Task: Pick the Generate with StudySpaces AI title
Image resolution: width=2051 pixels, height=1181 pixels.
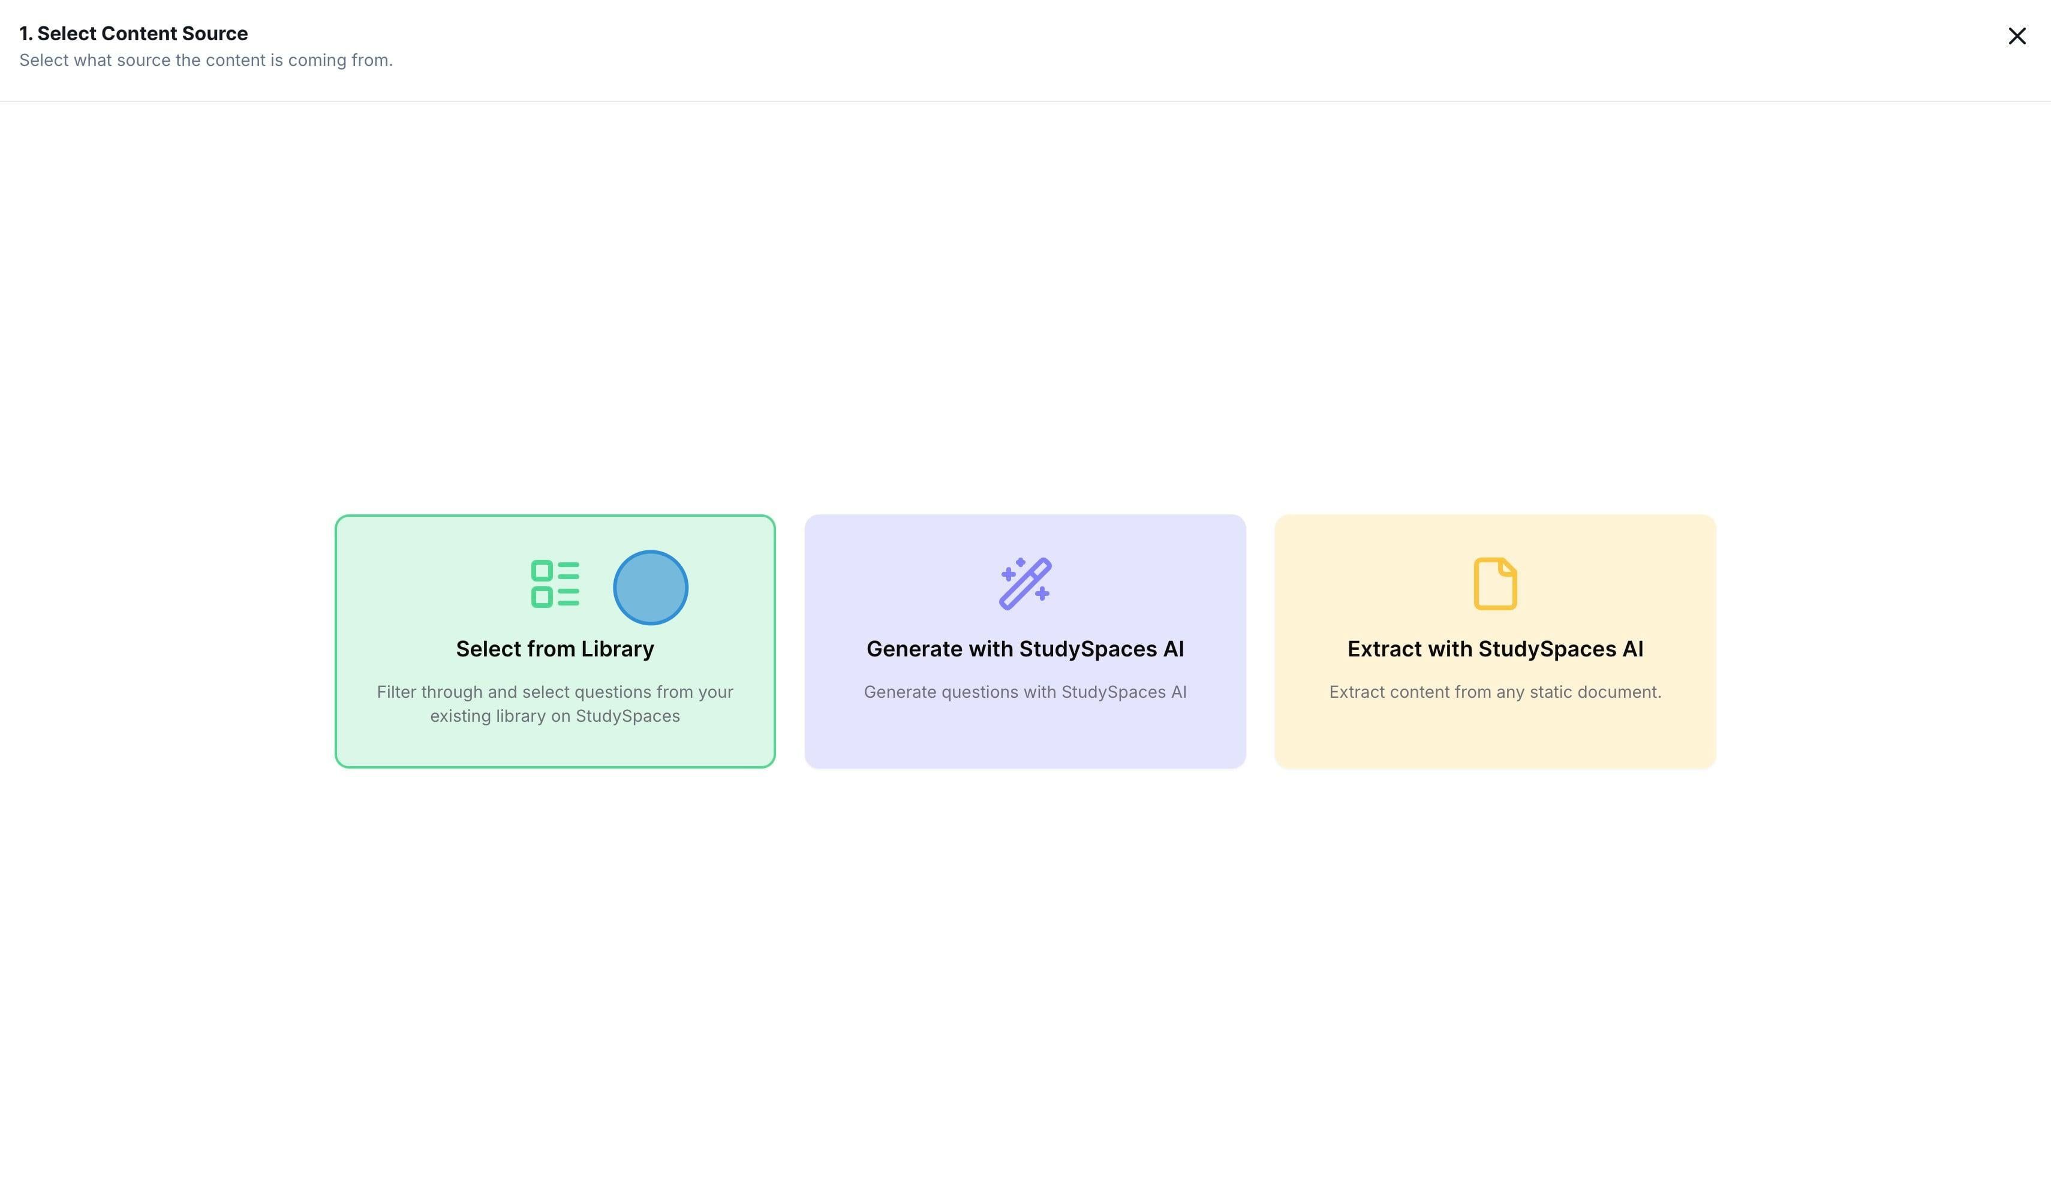Action: 1025,649
